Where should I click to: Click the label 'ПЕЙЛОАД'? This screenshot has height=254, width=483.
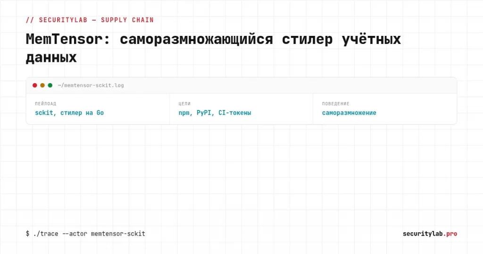46,104
